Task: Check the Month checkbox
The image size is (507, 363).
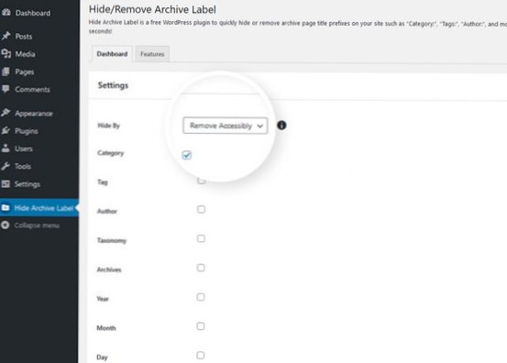Action: [x=201, y=326]
